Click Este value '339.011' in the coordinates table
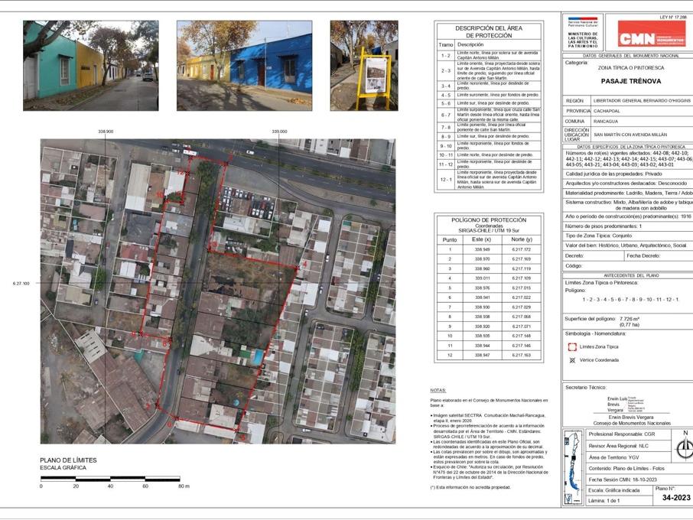 coord(482,278)
